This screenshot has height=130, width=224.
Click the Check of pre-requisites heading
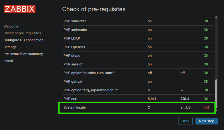click(x=94, y=9)
